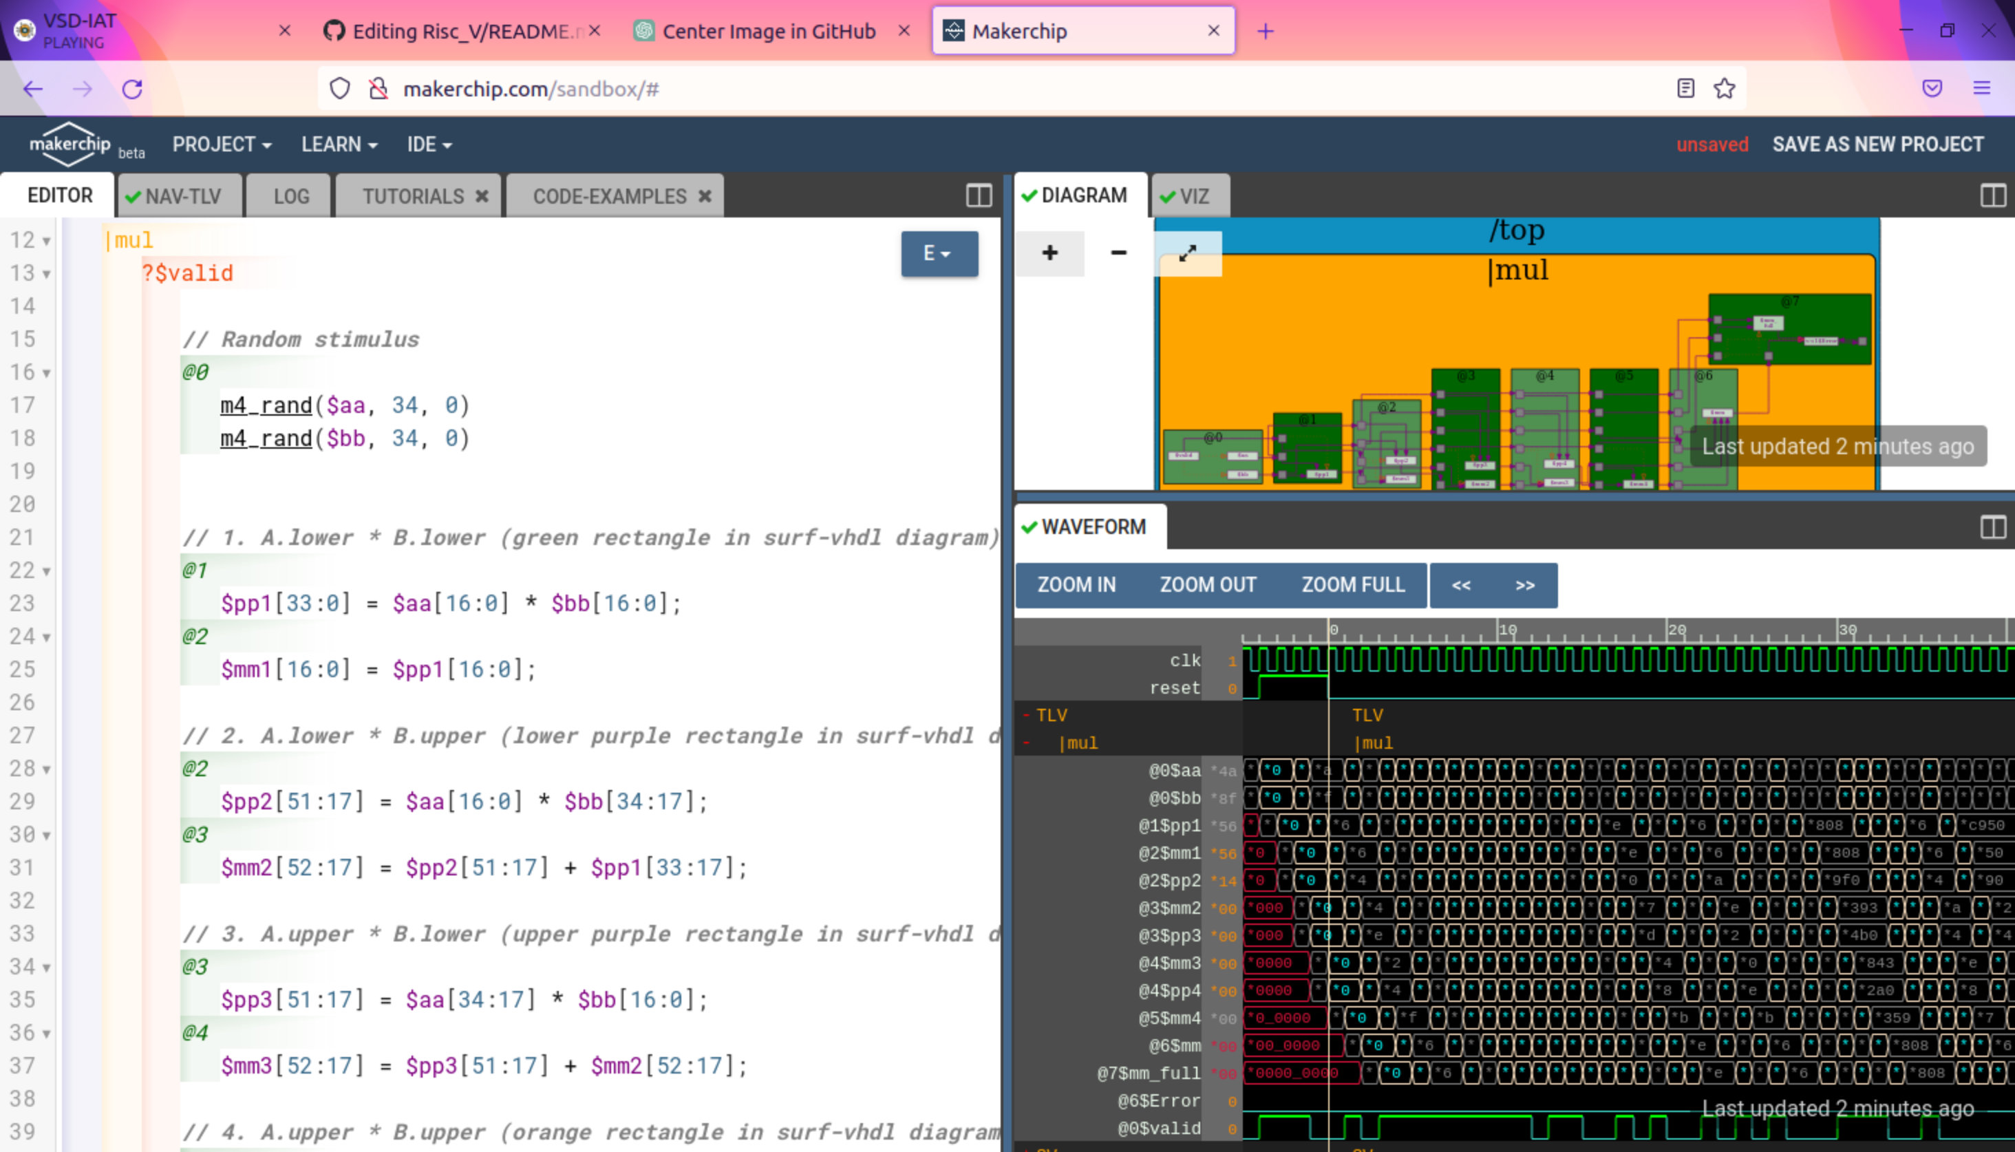The width and height of the screenshot is (2015, 1152).
Task: Click SAVE AS NEW PROJECT link
Action: 1877,145
